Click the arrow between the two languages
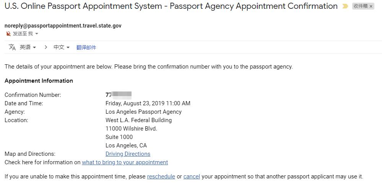The width and height of the screenshot is (382, 183). click(46, 47)
